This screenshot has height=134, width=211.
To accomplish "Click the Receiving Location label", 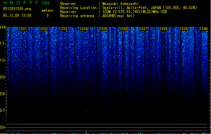I will [78, 8].
